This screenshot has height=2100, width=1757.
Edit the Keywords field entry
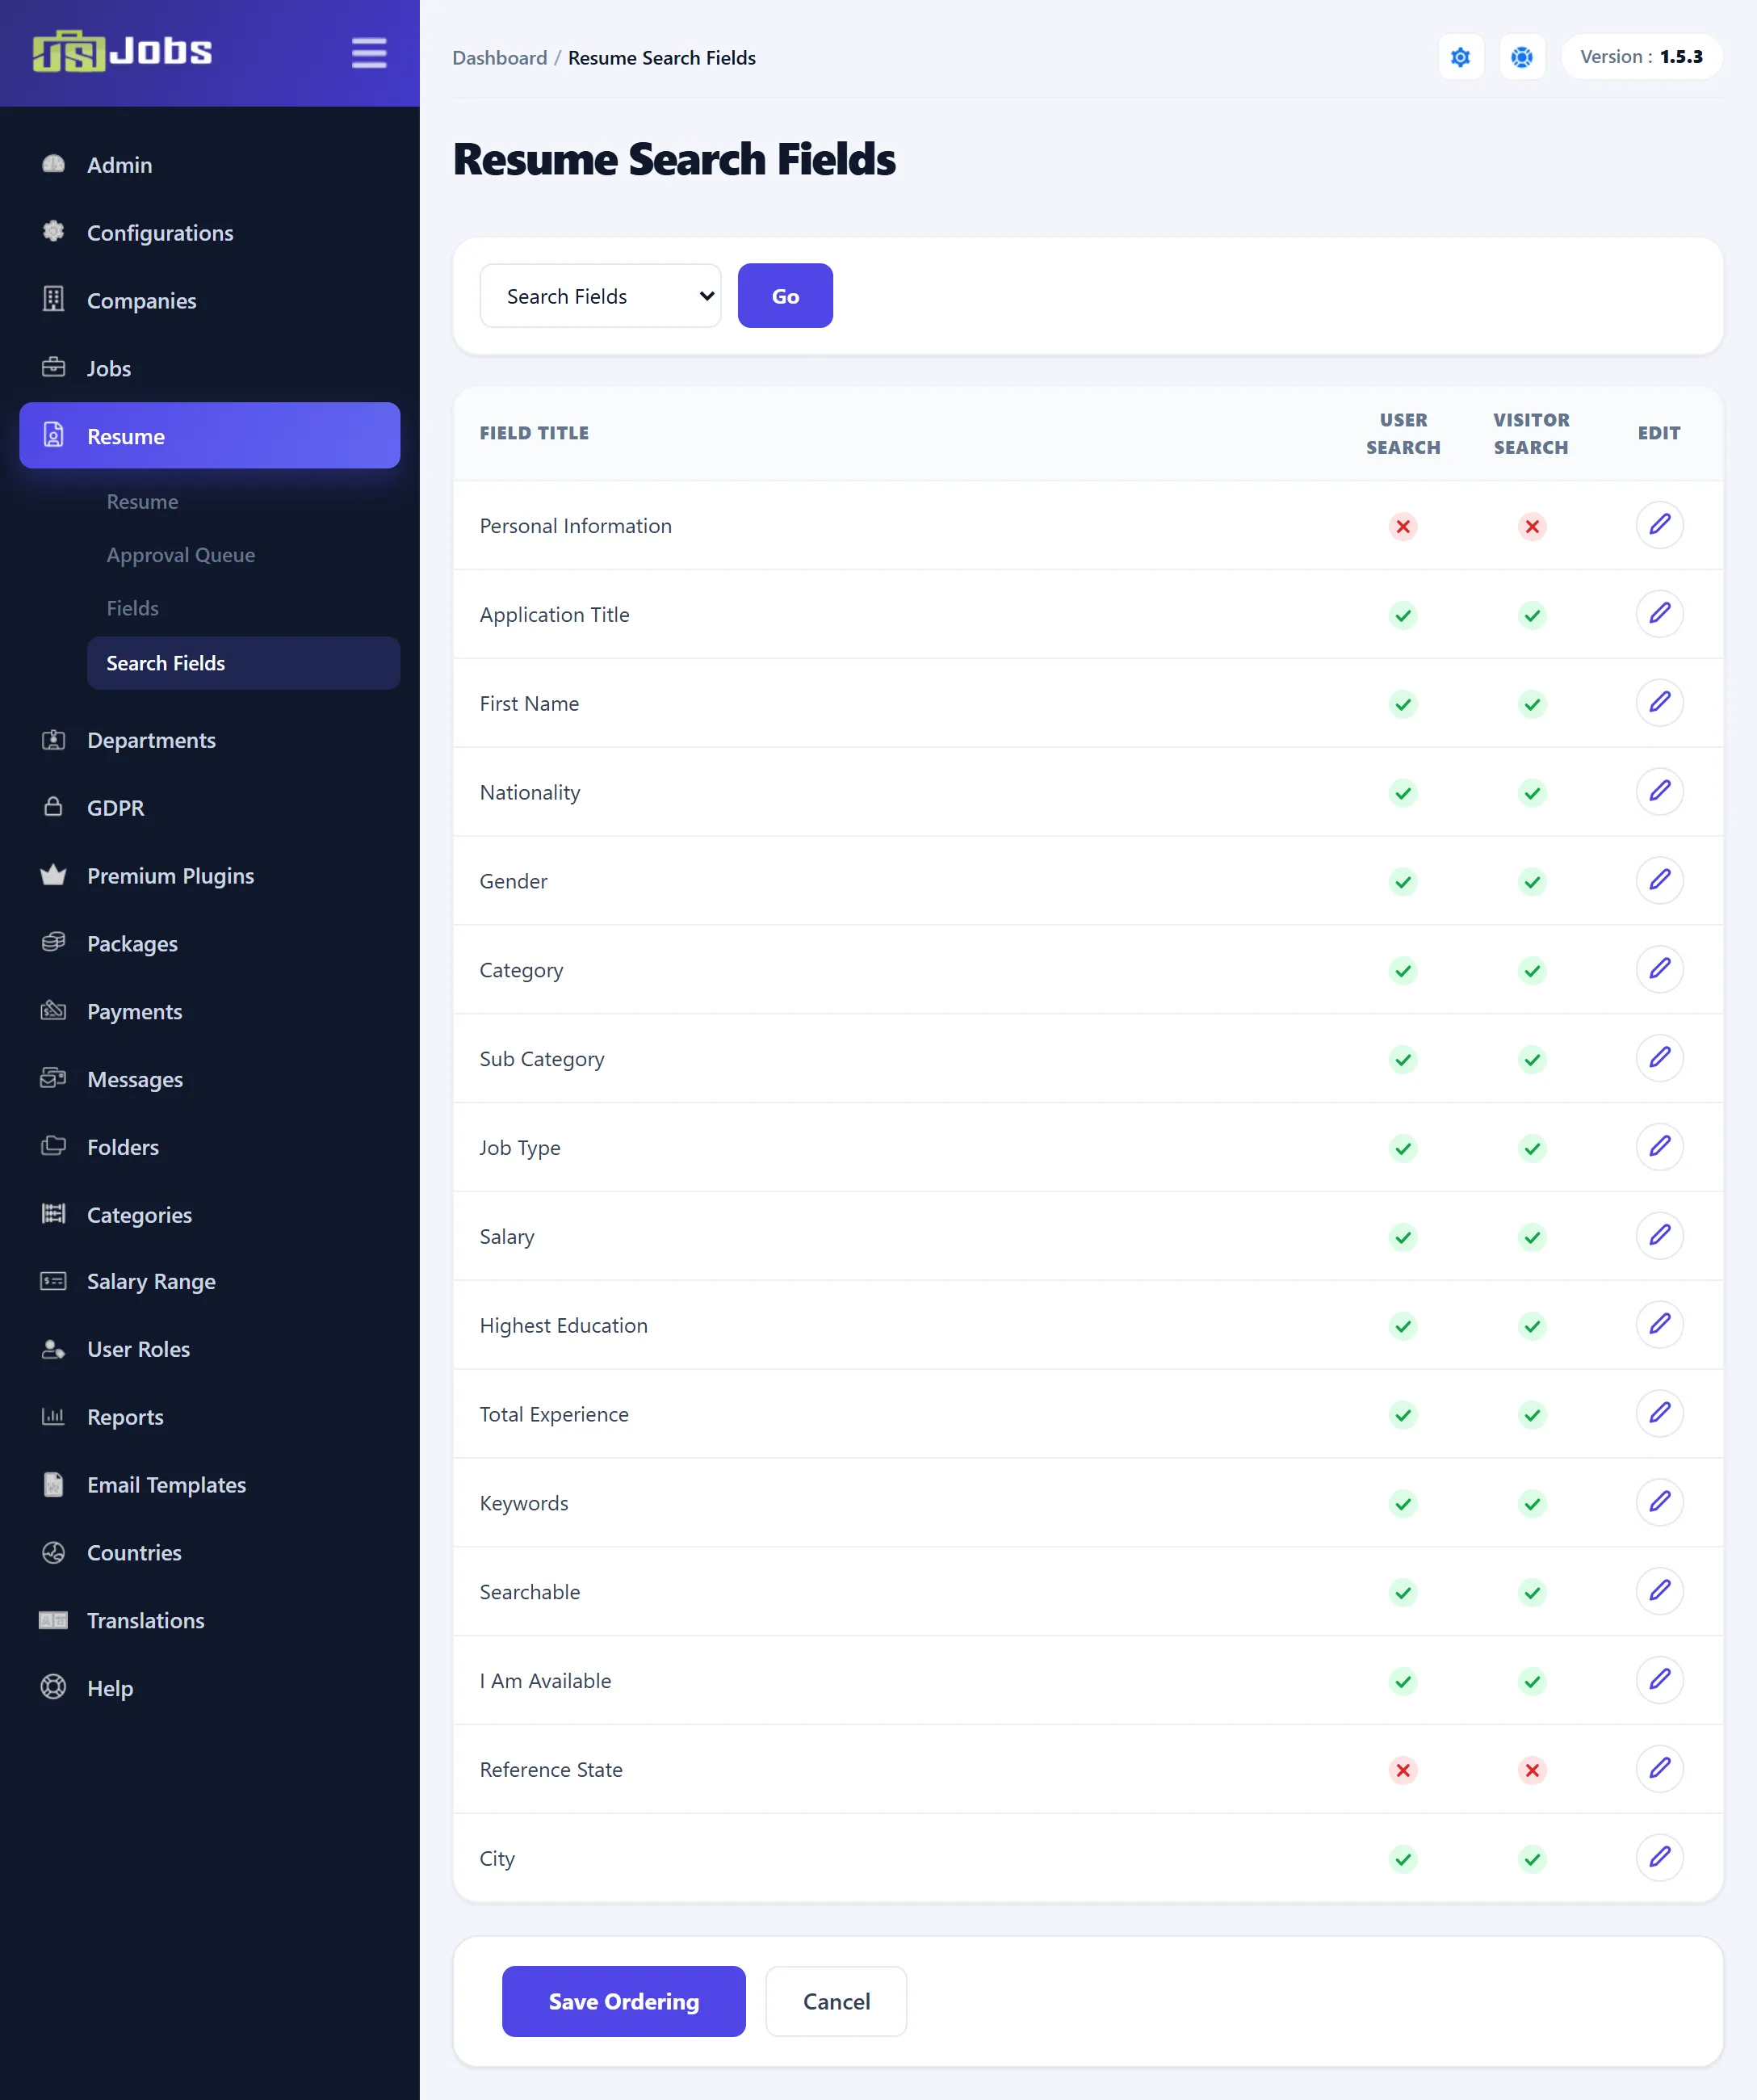click(1659, 1503)
